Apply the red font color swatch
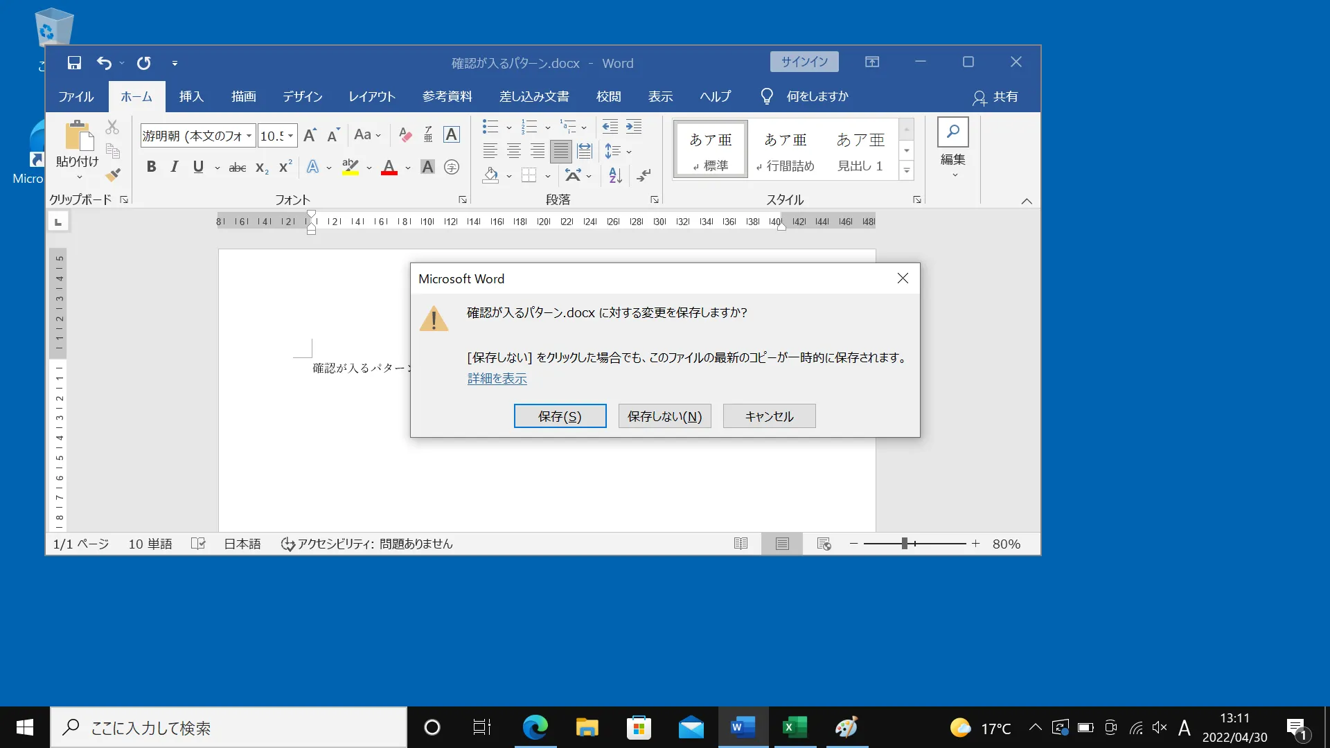Screen dimensions: 1330x748 click(389, 168)
